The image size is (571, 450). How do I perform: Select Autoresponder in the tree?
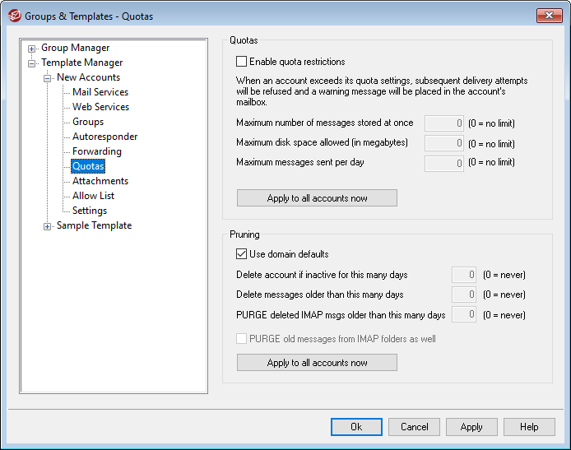pos(104,137)
